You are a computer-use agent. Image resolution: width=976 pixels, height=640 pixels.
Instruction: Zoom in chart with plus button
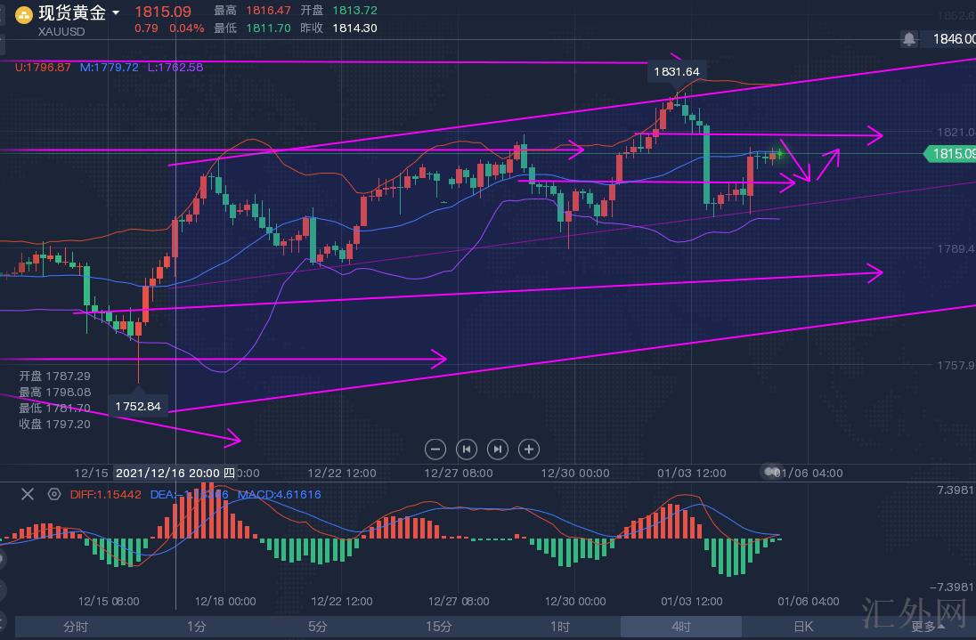pyautogui.click(x=528, y=449)
